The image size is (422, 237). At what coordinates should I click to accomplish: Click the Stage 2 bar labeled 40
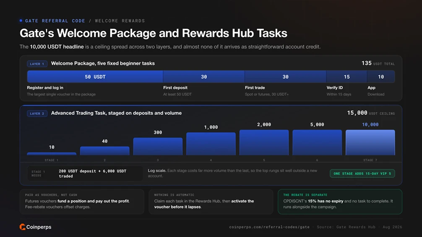pyautogui.click(x=105, y=151)
